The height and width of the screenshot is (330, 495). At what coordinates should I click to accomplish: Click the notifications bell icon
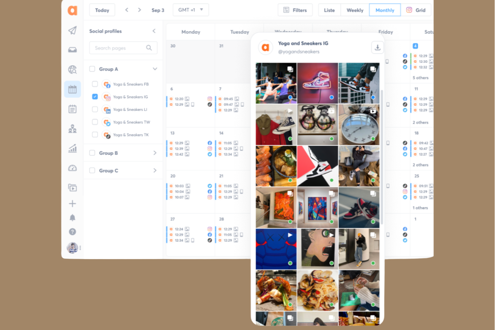pos(72,217)
